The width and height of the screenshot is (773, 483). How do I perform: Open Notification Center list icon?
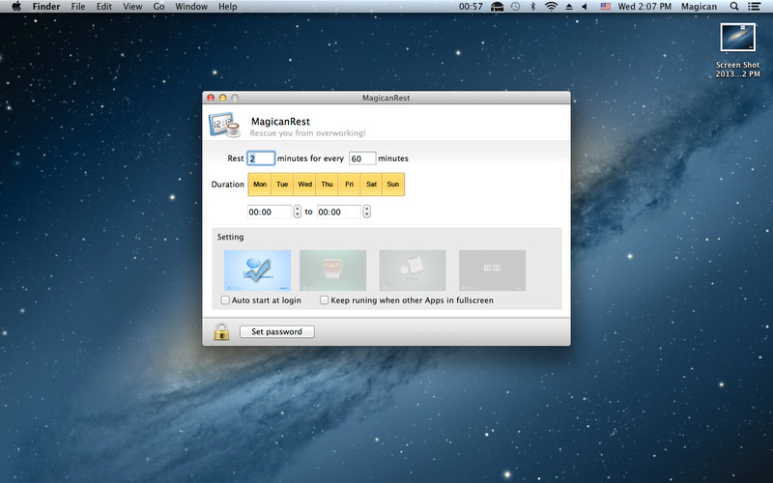[x=754, y=7]
